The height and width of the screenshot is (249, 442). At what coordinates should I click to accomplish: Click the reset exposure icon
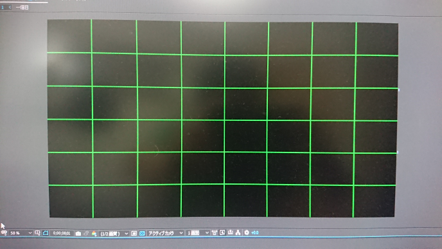pyautogui.click(x=247, y=232)
